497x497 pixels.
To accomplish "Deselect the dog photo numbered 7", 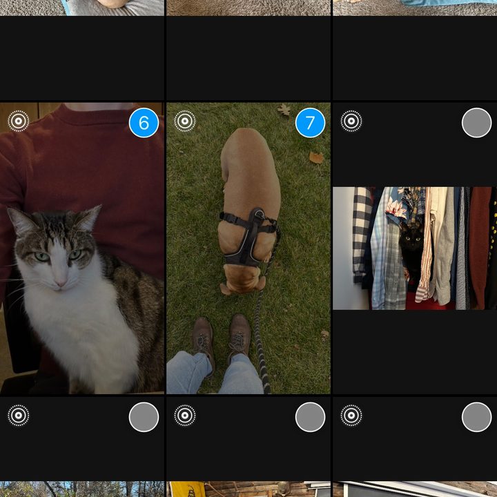I will 310,123.
